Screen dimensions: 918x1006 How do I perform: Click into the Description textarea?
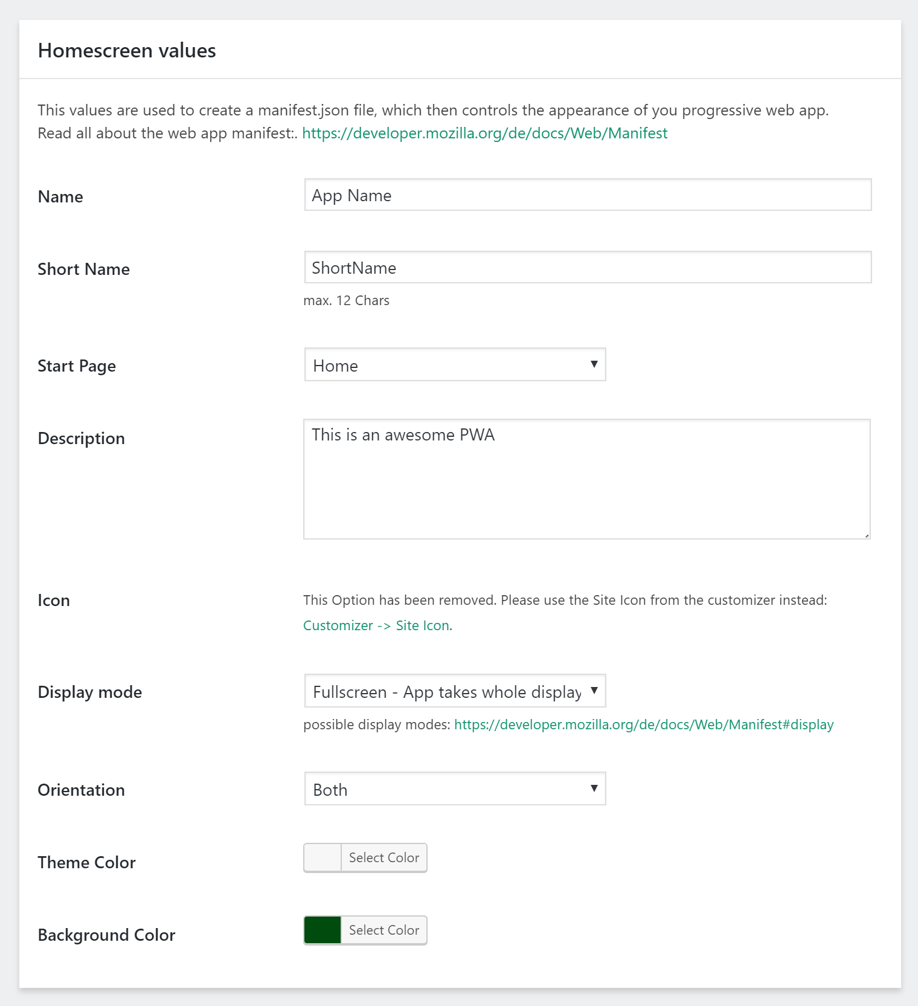(586, 479)
